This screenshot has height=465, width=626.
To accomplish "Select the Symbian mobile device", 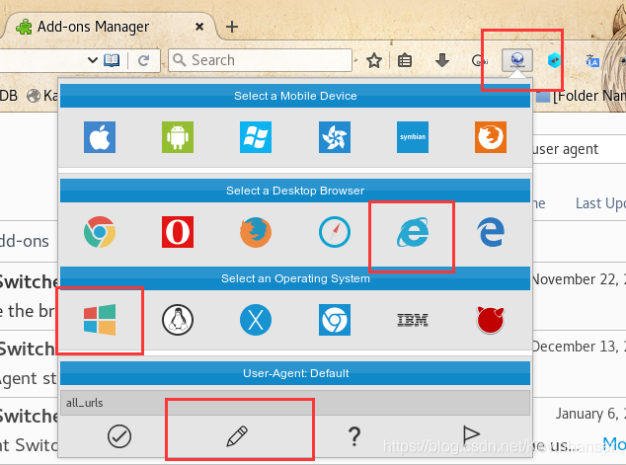I will point(413,137).
